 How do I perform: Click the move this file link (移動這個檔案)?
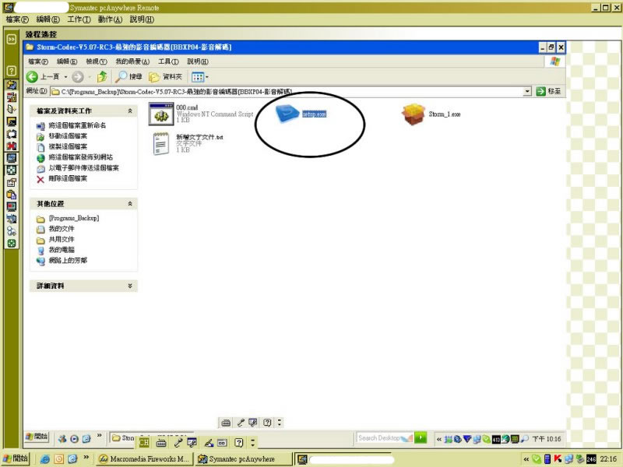(68, 135)
